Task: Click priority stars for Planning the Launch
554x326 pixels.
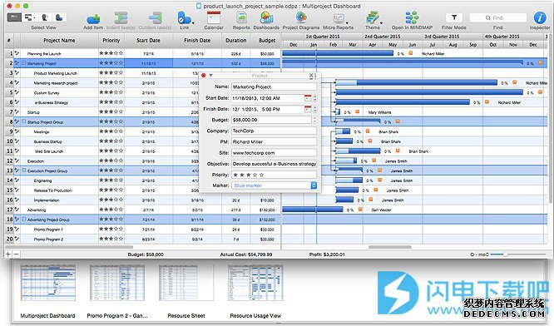Action: pyautogui.click(x=111, y=53)
